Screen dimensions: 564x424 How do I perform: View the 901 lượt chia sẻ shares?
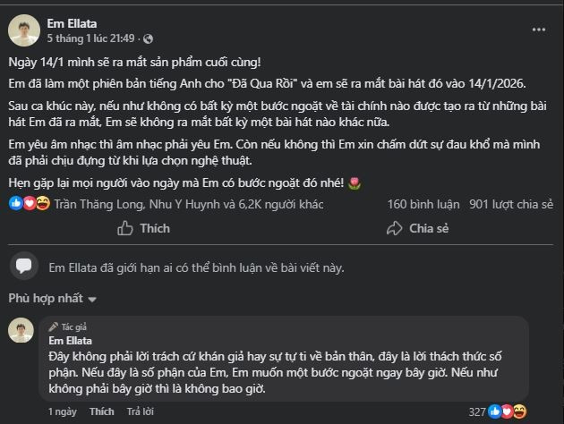click(x=510, y=204)
